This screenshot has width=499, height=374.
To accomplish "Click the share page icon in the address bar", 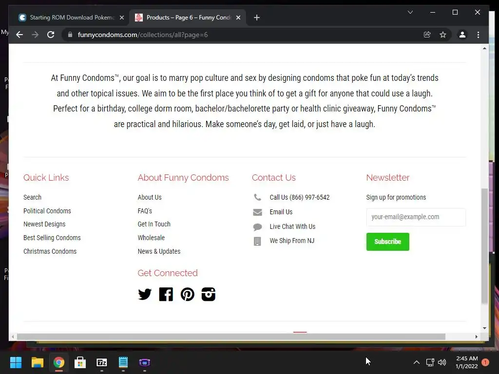I will pyautogui.click(x=427, y=35).
